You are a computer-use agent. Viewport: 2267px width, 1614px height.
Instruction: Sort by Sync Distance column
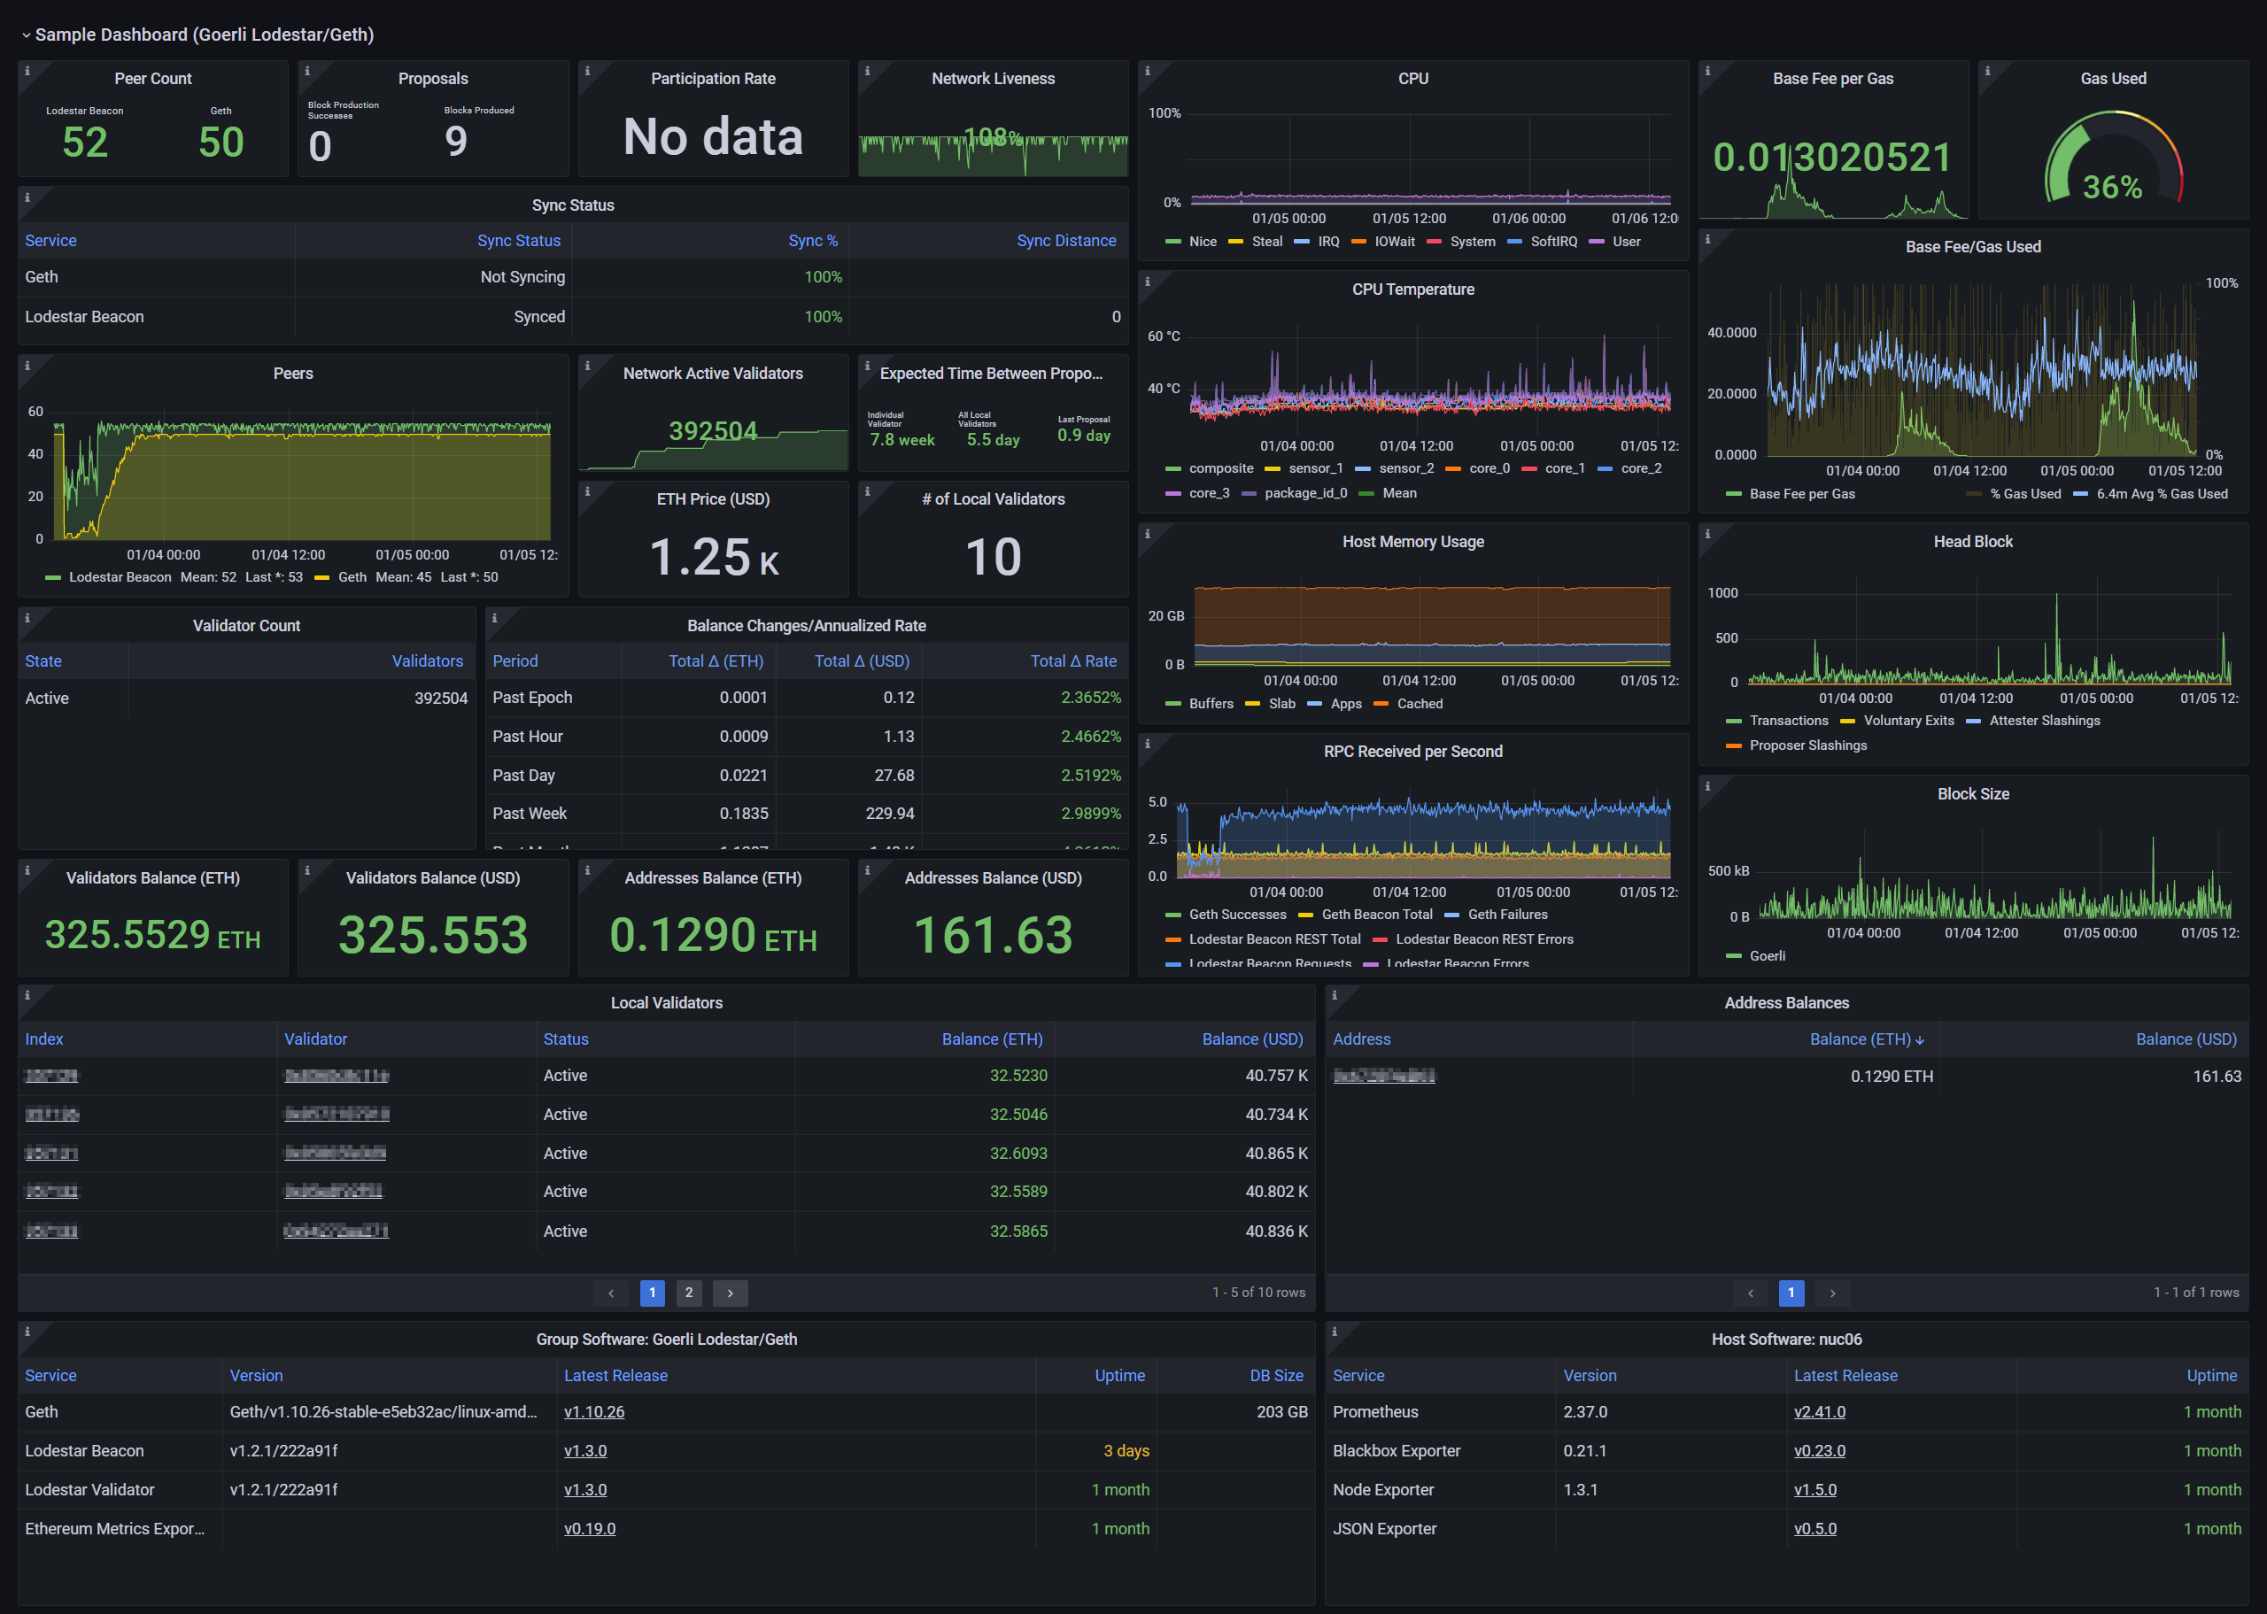pyautogui.click(x=1066, y=241)
